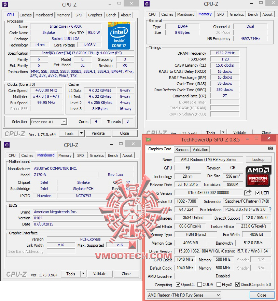
Task: Minimize the top-left CPU-Z CPU window
Action: pyautogui.click(x=110, y=4)
